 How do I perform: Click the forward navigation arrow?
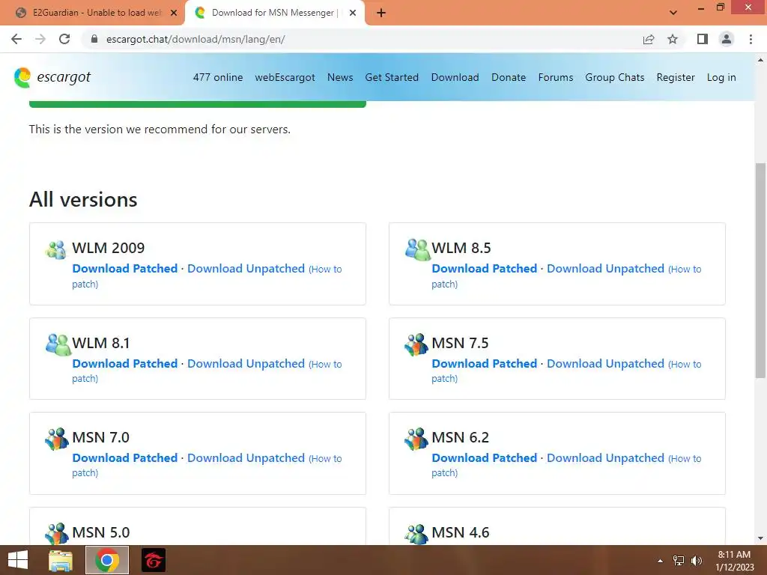40,39
